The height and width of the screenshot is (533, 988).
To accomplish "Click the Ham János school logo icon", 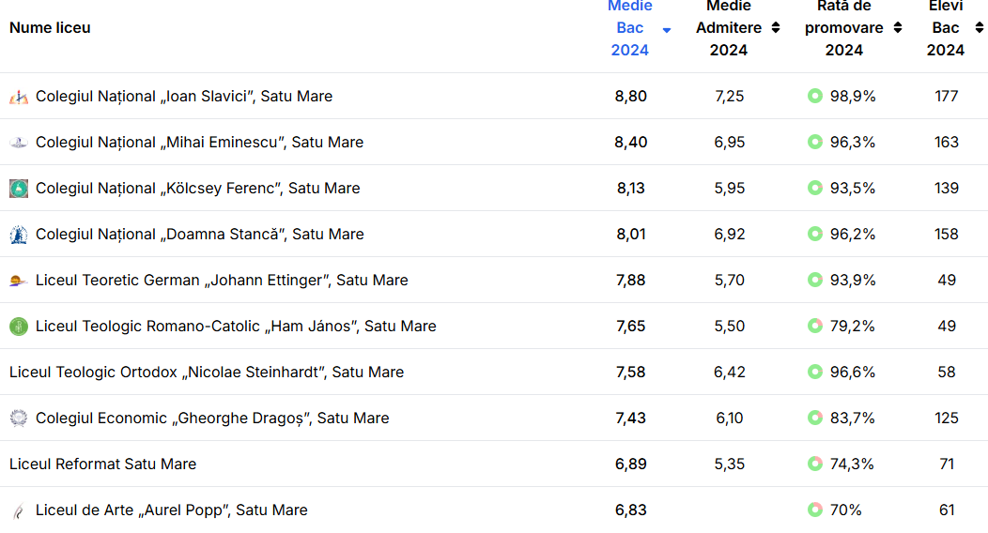I will coord(19,327).
